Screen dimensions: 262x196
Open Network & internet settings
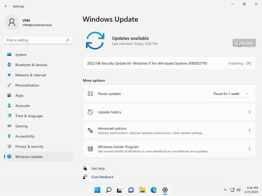(x=38, y=75)
